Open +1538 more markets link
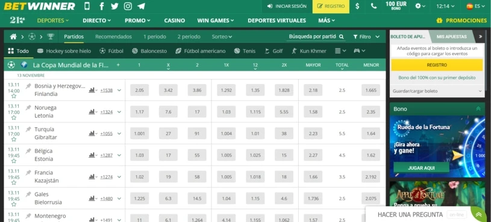This screenshot has height=222, width=491. 106,90
